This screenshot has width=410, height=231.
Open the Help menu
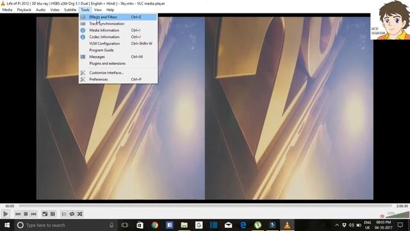point(110,10)
